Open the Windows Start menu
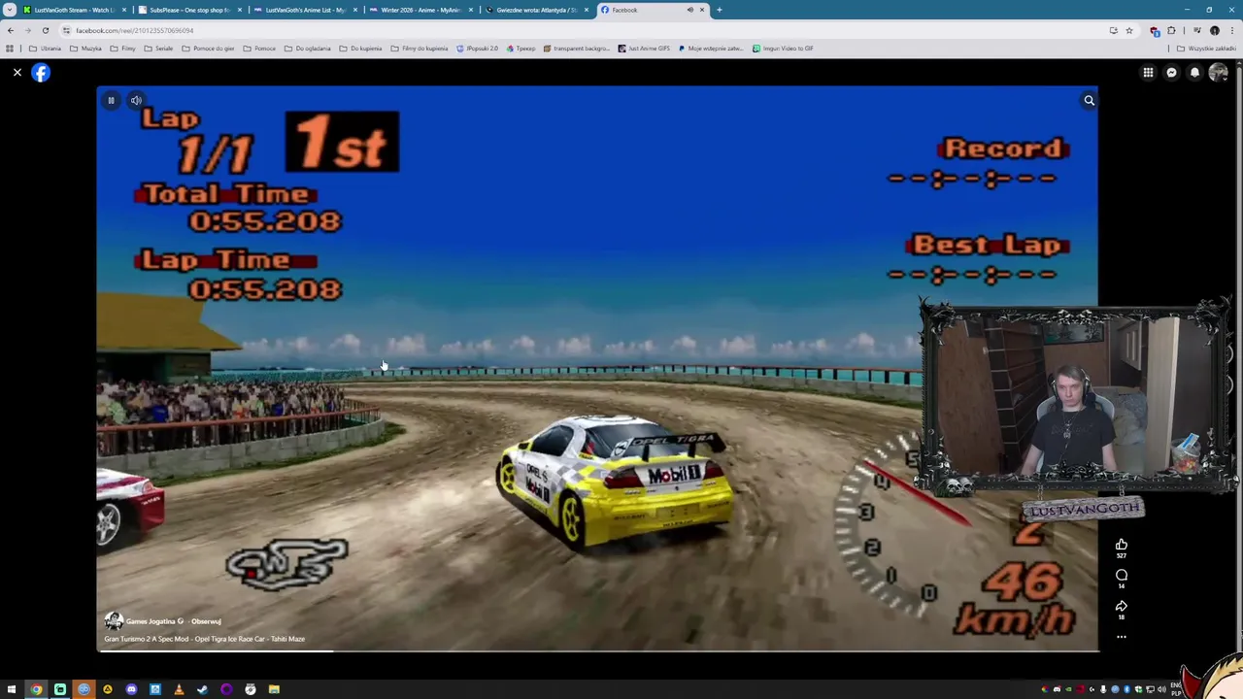Screen dimensions: 1243x699 (x=12, y=689)
